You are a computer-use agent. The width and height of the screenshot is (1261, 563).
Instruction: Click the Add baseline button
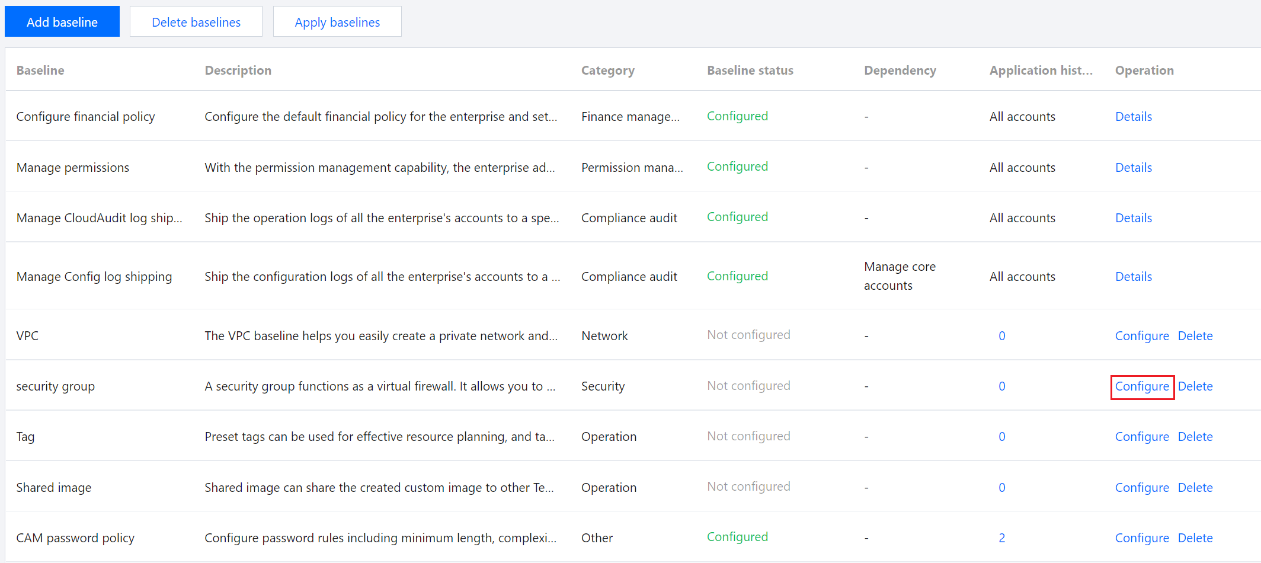click(62, 22)
